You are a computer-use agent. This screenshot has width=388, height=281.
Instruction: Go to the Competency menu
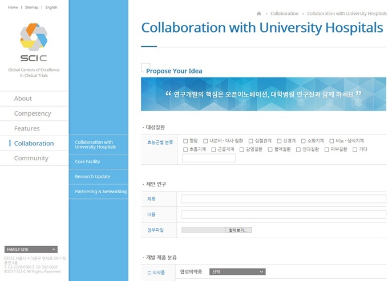point(33,113)
